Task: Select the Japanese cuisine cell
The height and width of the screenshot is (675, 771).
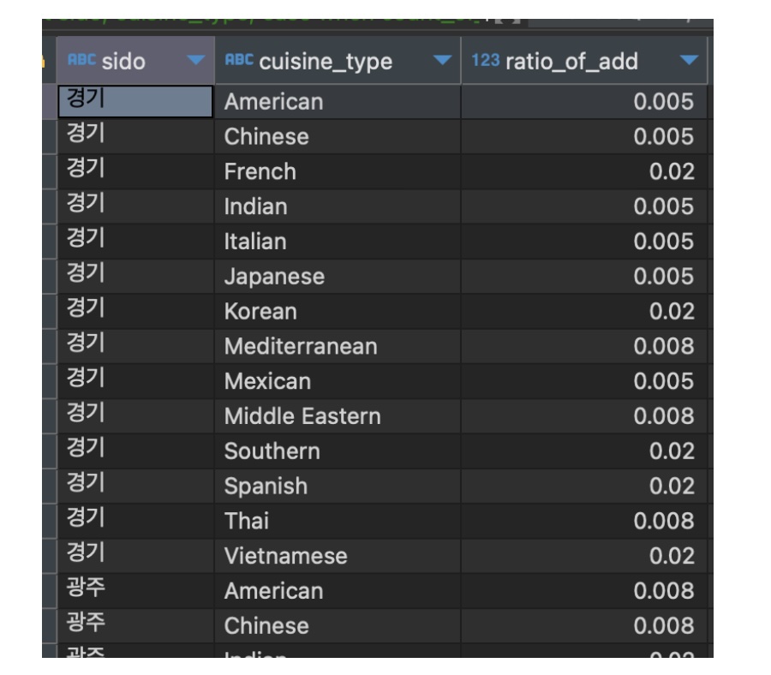Action: (338, 277)
